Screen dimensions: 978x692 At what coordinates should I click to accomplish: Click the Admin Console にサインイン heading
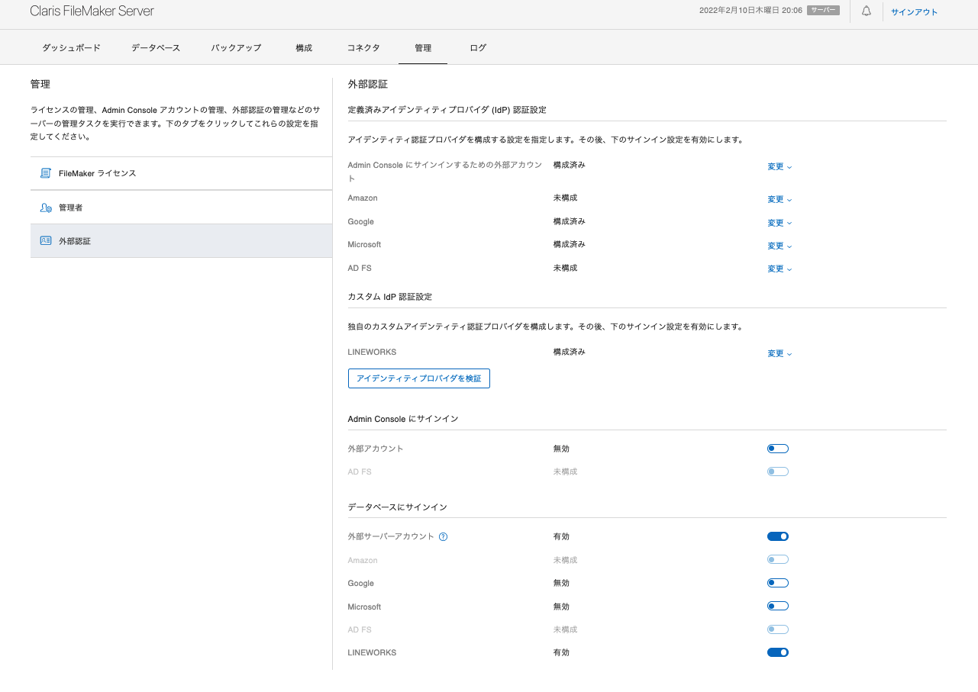point(403,419)
